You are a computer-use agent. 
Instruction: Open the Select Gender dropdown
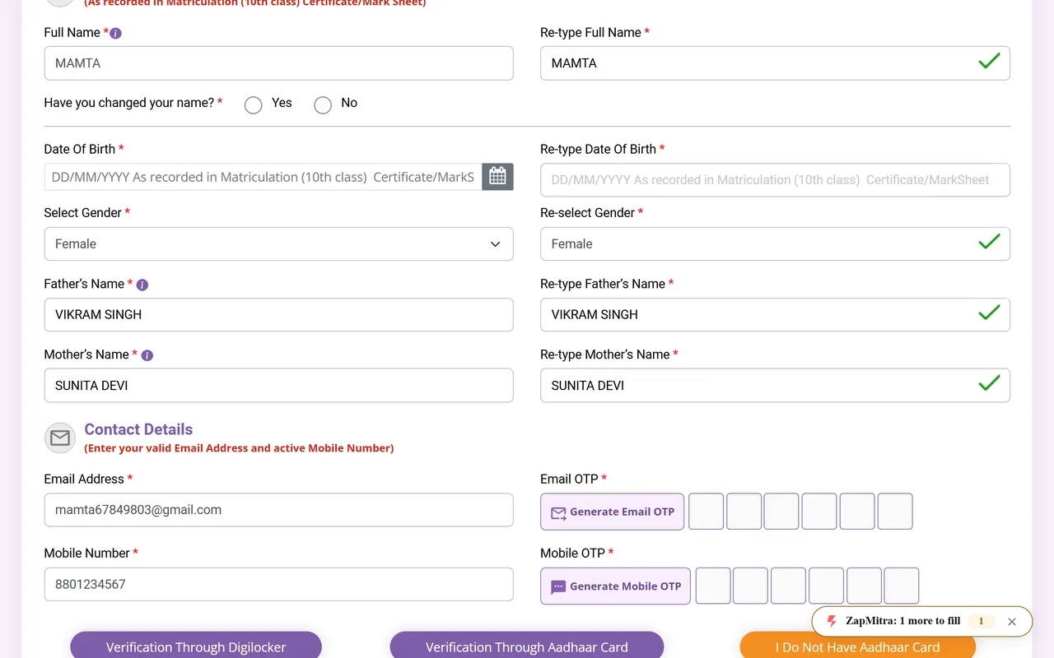click(278, 244)
